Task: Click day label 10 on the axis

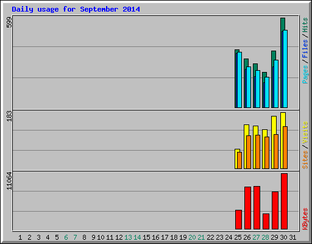Action: tap(101, 237)
